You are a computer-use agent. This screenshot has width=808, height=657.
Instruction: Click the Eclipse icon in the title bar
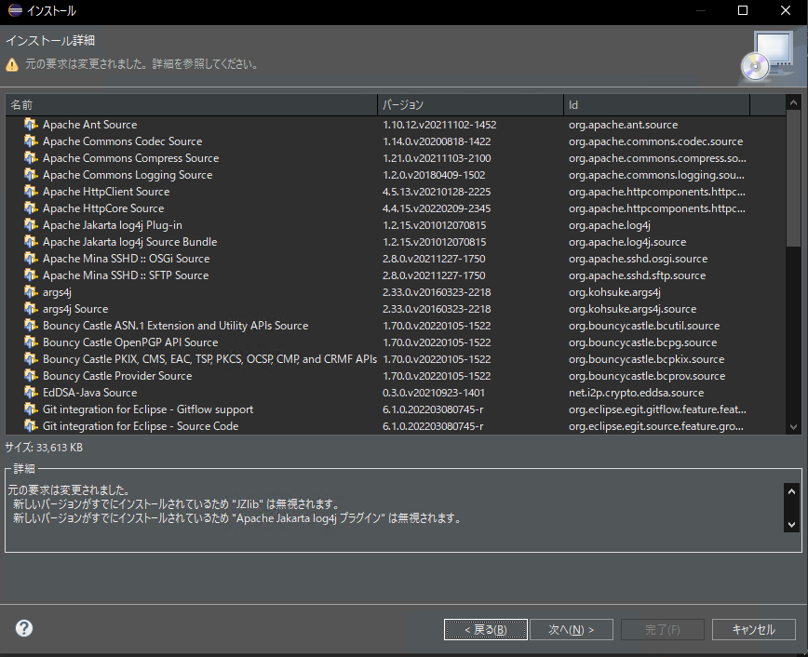click(x=14, y=11)
